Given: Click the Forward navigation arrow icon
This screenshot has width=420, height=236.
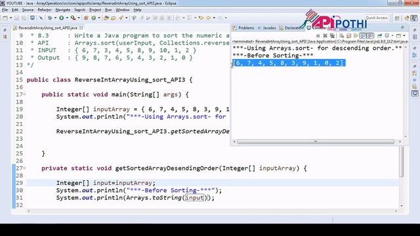Looking at the screenshot, I should [220, 18].
